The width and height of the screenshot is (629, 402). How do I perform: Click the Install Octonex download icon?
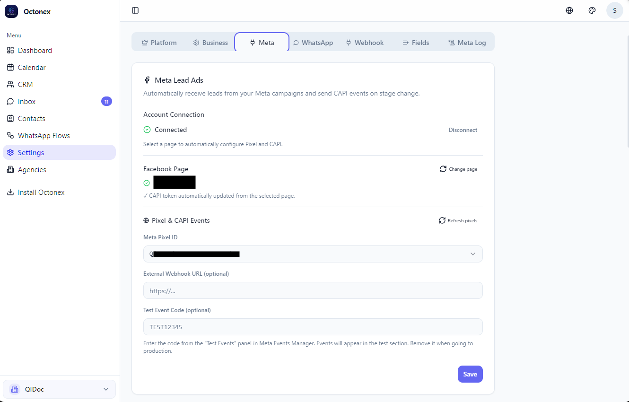(10, 192)
